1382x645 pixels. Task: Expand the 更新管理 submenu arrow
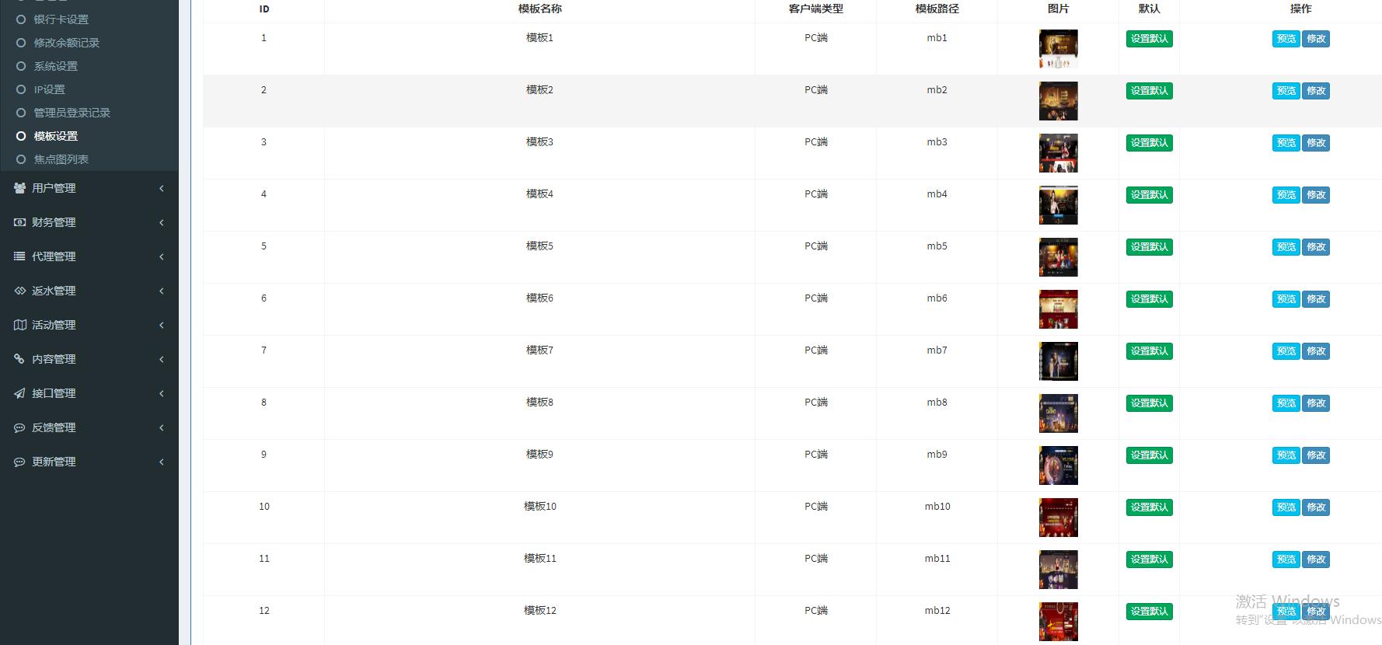point(161,462)
